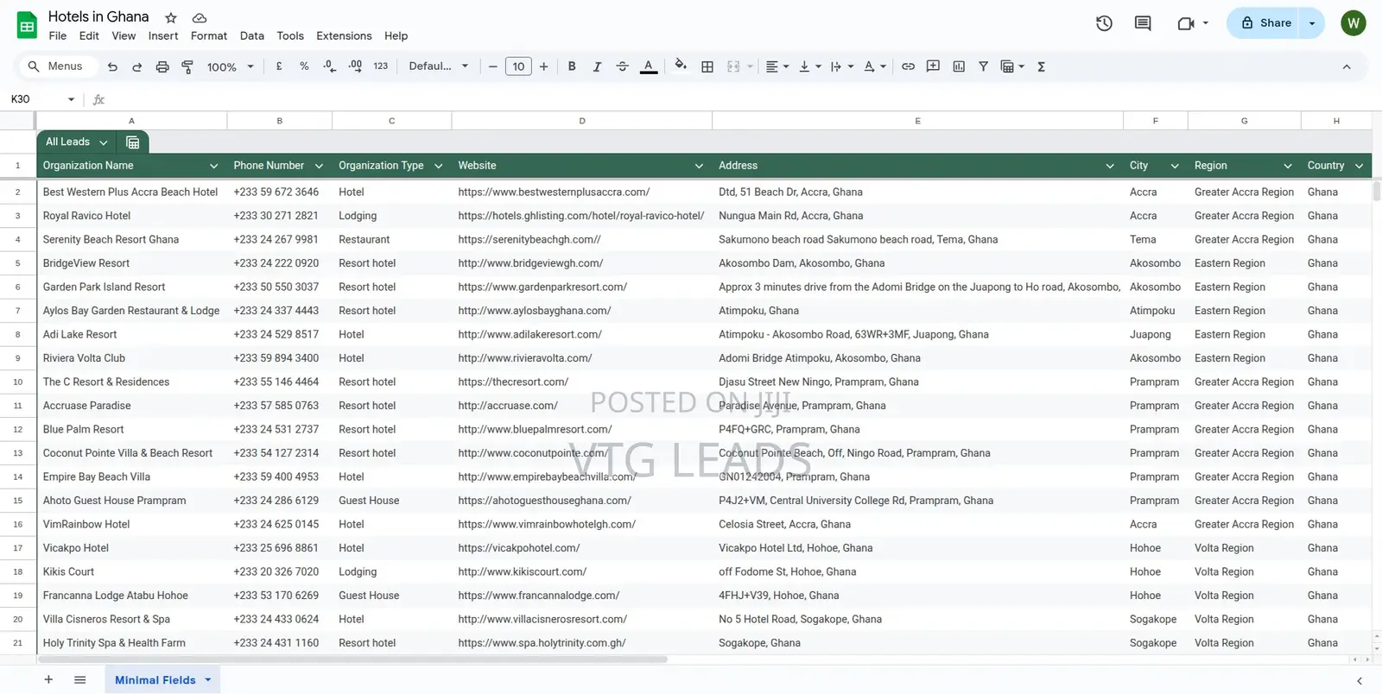Decrease font size with minus button
Viewport: 1382px width, 694px height.
coord(492,66)
